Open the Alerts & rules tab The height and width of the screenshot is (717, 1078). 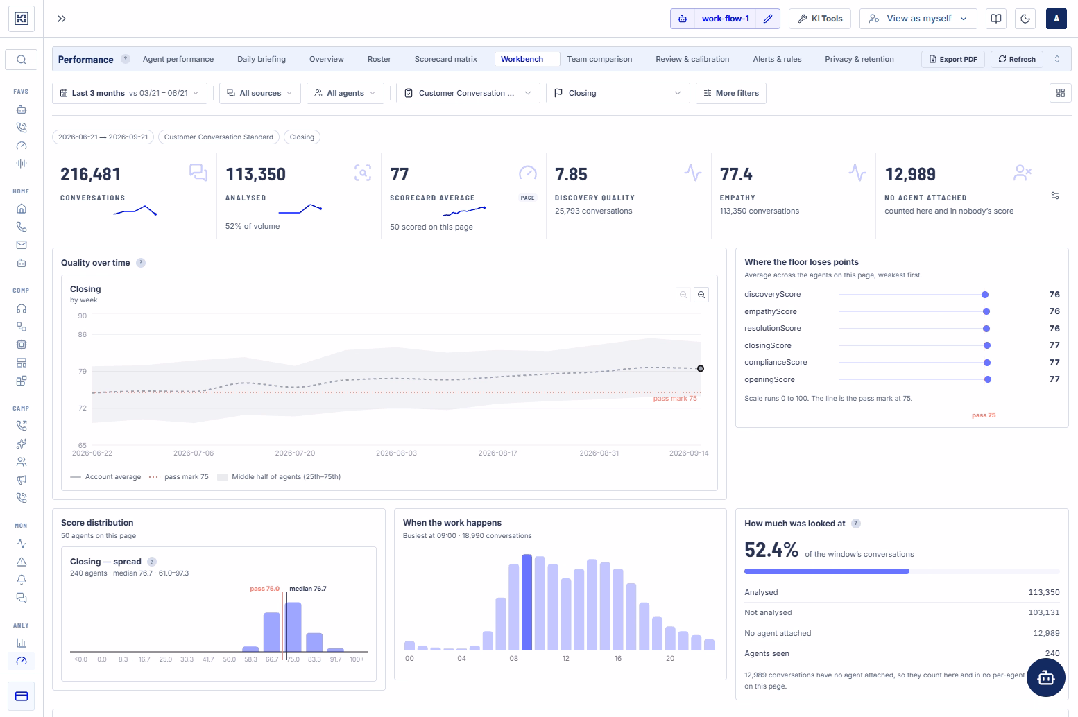(777, 59)
